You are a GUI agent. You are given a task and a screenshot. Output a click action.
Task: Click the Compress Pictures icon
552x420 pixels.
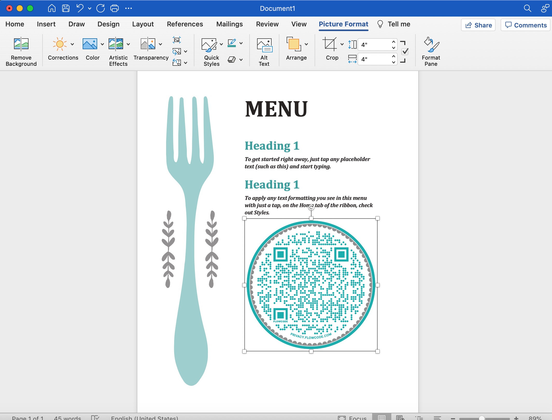pos(177,40)
